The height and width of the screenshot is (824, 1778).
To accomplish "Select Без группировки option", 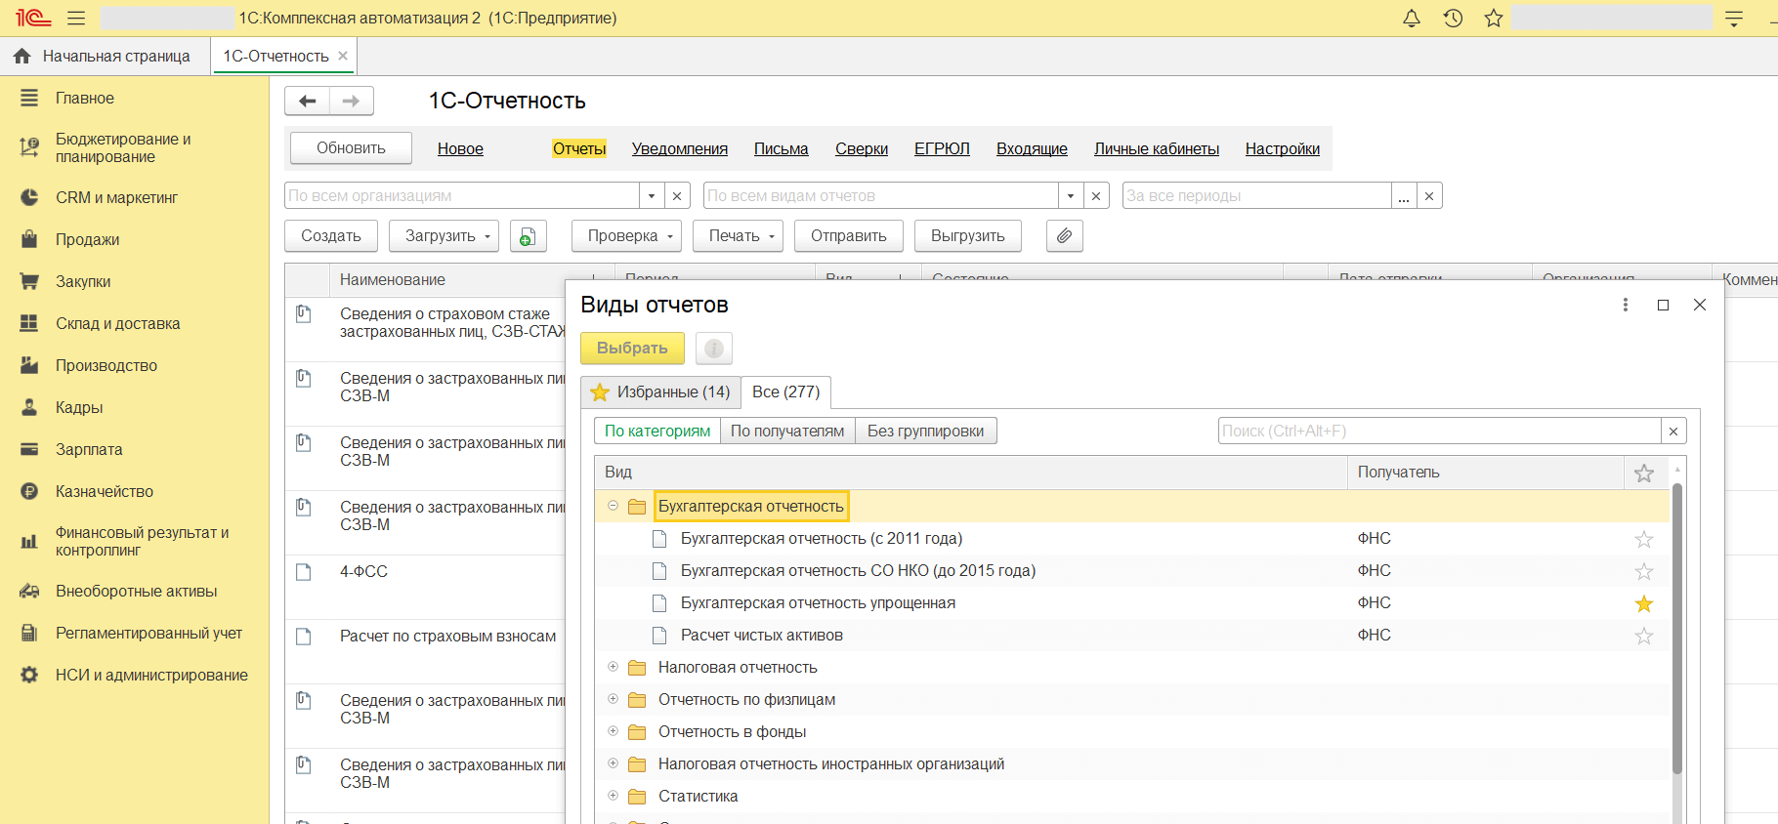I will click(925, 431).
